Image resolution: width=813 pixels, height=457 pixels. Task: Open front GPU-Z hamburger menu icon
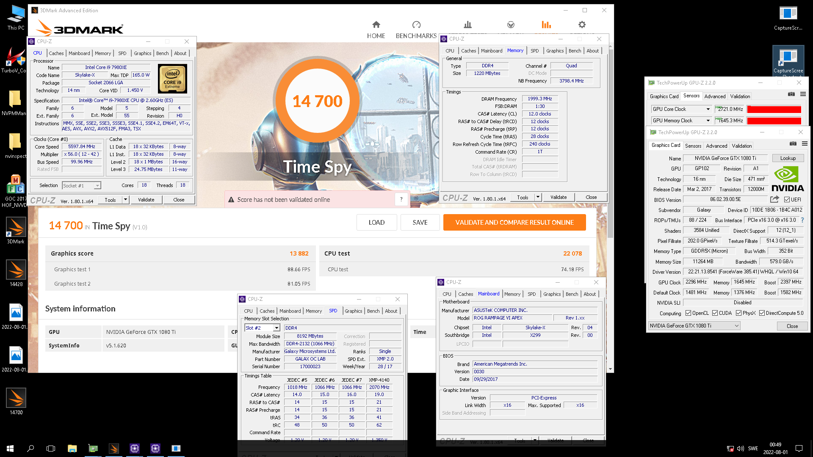[805, 144]
